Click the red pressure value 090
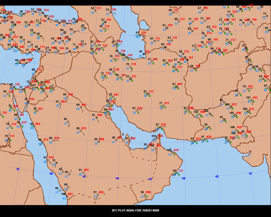 (x=148, y=192)
